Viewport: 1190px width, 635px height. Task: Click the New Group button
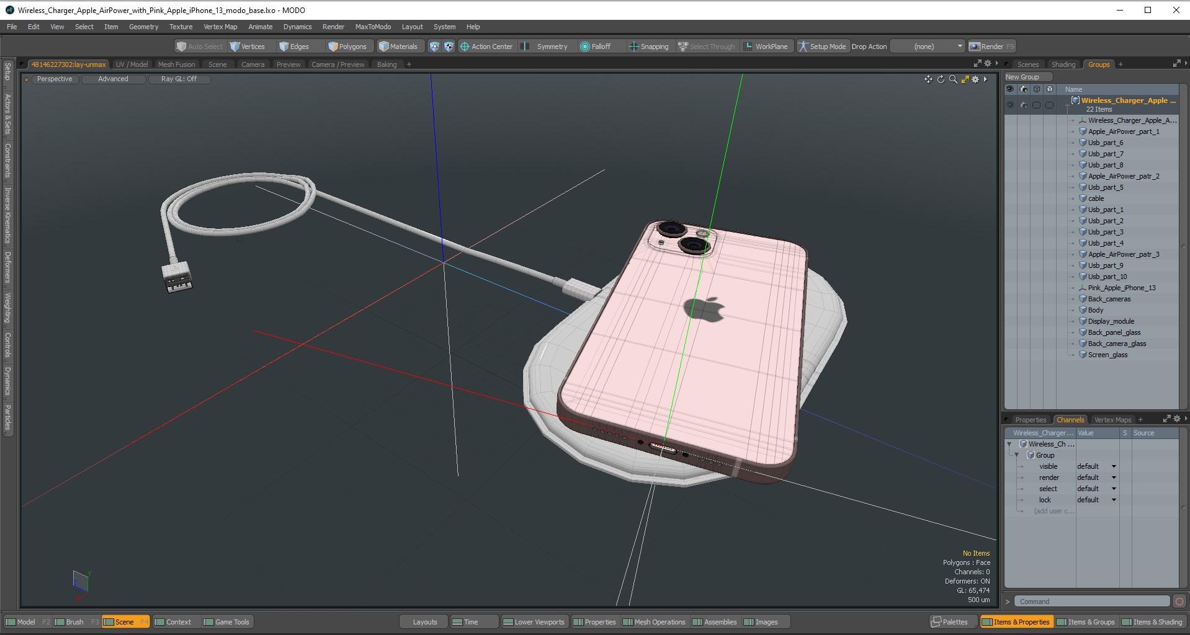1029,77
